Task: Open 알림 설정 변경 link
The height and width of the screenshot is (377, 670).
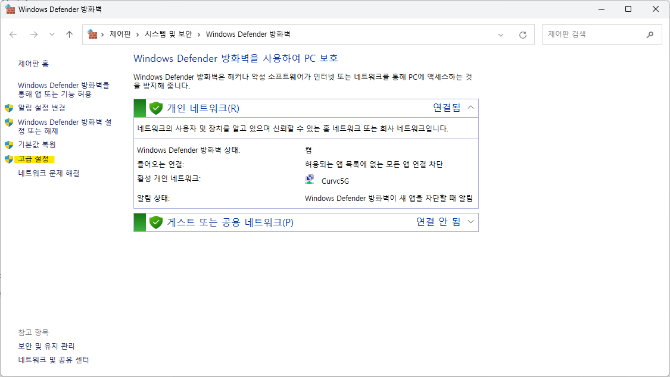Action: click(x=42, y=108)
